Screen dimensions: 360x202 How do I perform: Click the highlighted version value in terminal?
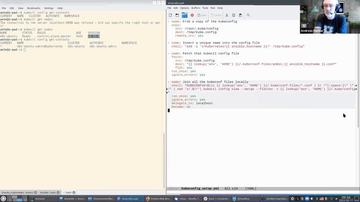(94, 36)
